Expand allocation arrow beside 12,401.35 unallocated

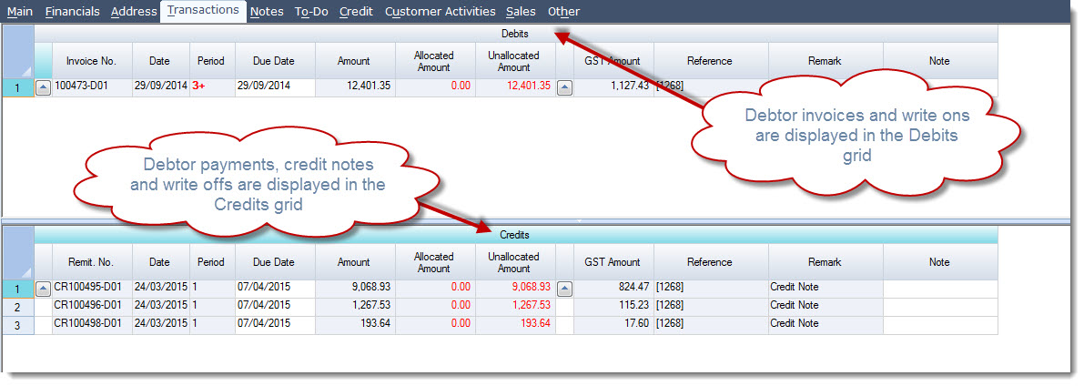[565, 87]
